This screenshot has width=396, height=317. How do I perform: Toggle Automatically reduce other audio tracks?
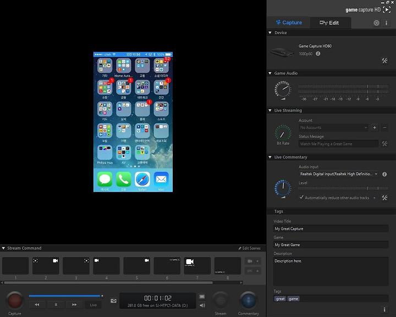pyautogui.click(x=301, y=197)
